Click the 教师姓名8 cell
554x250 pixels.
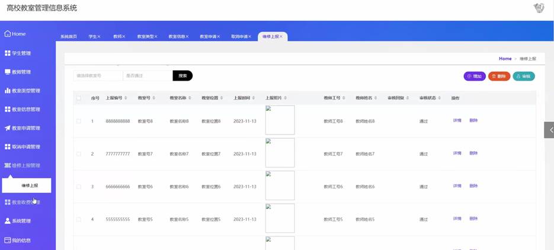click(x=365, y=121)
